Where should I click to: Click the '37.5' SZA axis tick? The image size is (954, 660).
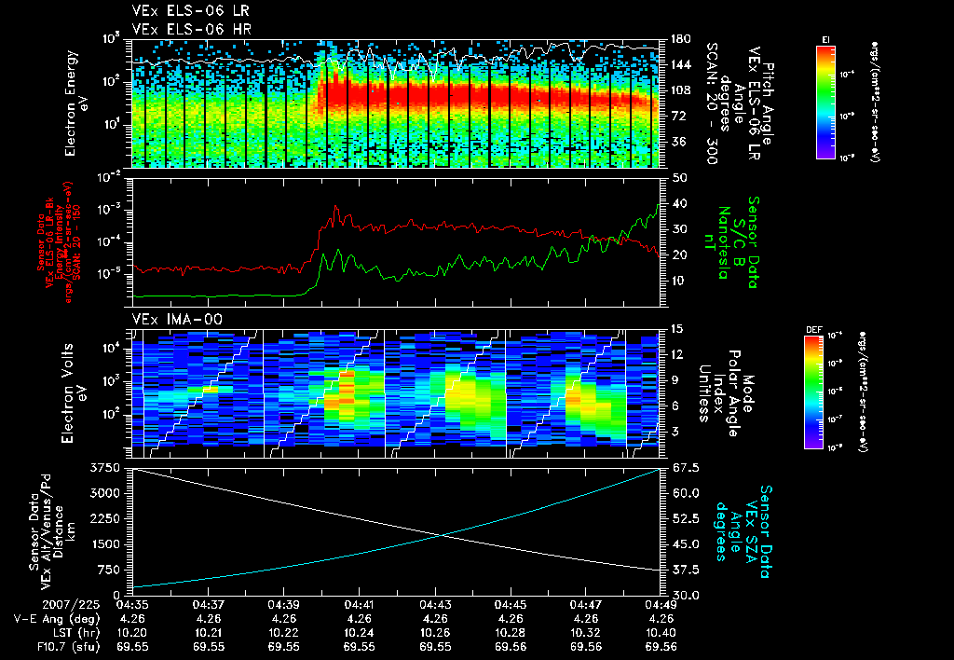[684, 570]
